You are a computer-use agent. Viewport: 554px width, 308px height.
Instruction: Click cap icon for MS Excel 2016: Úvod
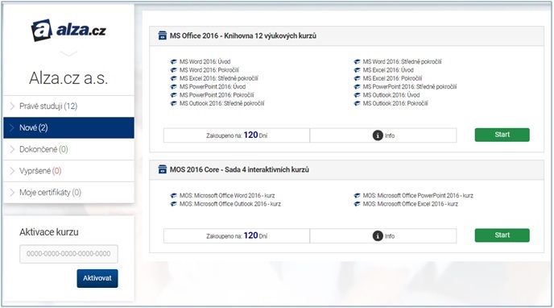[x=358, y=70]
